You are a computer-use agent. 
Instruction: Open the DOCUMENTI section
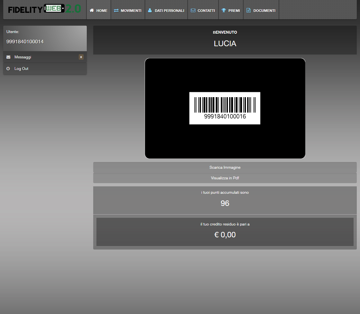click(261, 10)
